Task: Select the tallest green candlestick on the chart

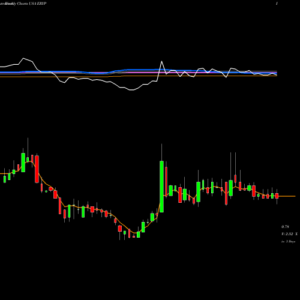Action: (x=161, y=187)
